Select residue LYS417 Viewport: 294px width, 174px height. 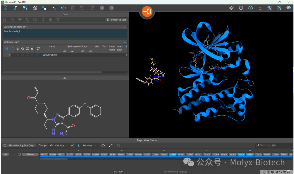pyautogui.click(x=250, y=154)
